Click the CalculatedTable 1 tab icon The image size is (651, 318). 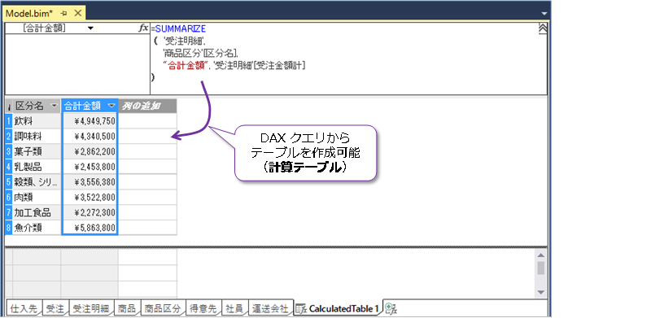tap(301, 308)
